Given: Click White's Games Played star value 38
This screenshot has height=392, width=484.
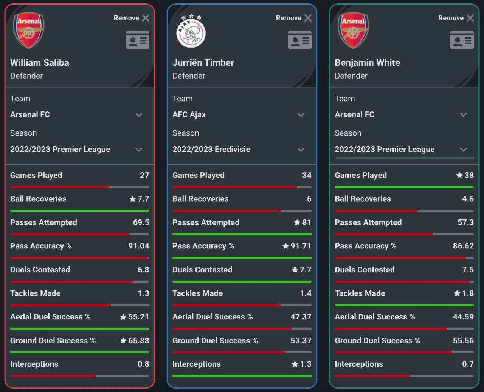Looking at the screenshot, I should 465,175.
